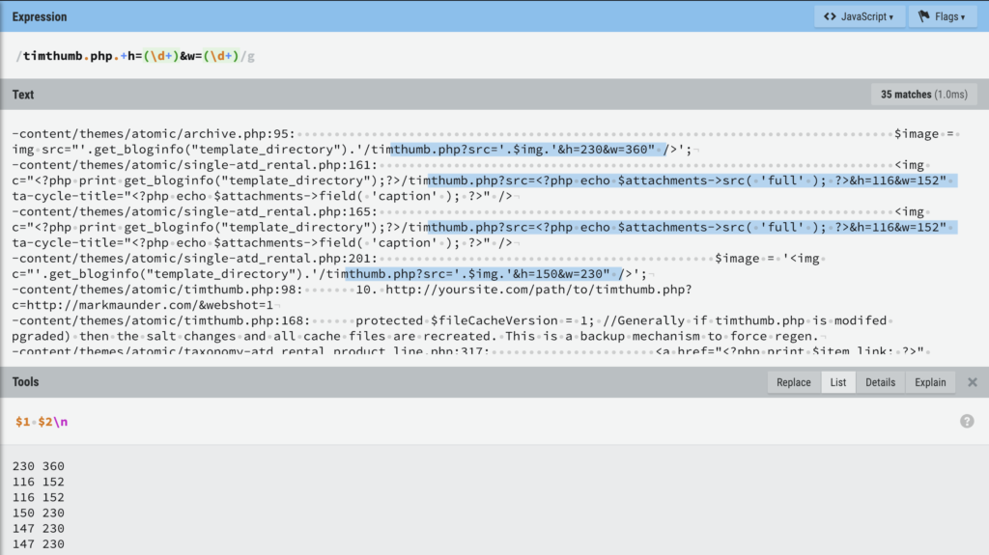
Task: Click highlighted match containing h=230&w=360
Action: click(528, 150)
